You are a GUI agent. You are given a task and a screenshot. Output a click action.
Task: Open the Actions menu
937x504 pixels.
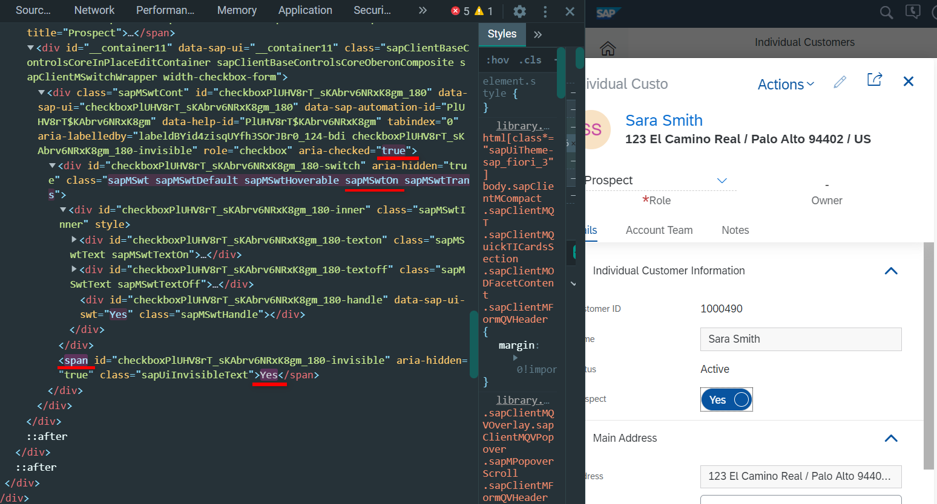pos(786,85)
